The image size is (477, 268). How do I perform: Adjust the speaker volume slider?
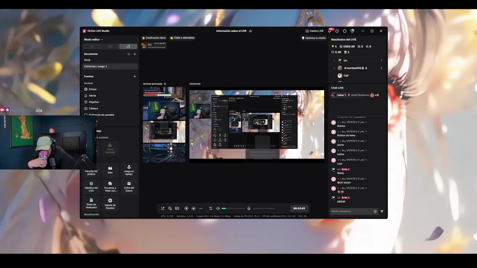click(x=233, y=208)
